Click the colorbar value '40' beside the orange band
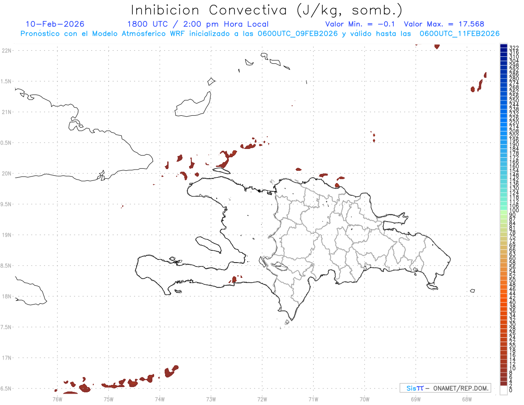524x405 pixels. point(513,302)
